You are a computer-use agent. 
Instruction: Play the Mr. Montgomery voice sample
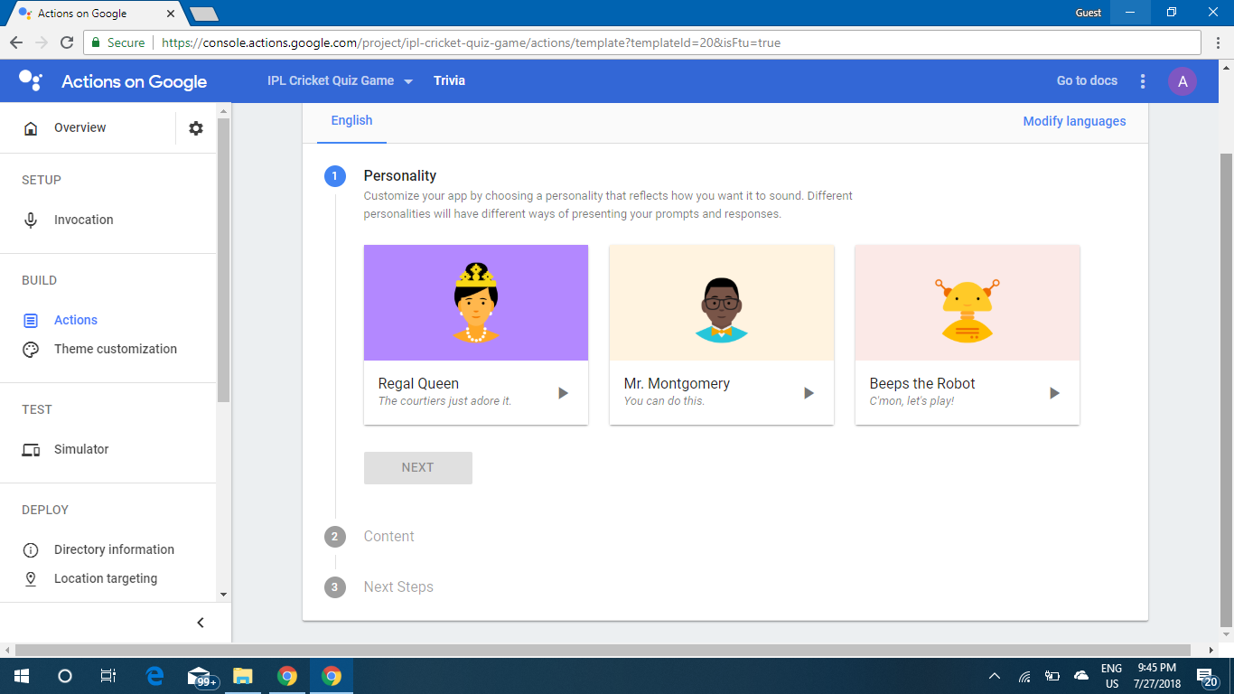pyautogui.click(x=809, y=393)
